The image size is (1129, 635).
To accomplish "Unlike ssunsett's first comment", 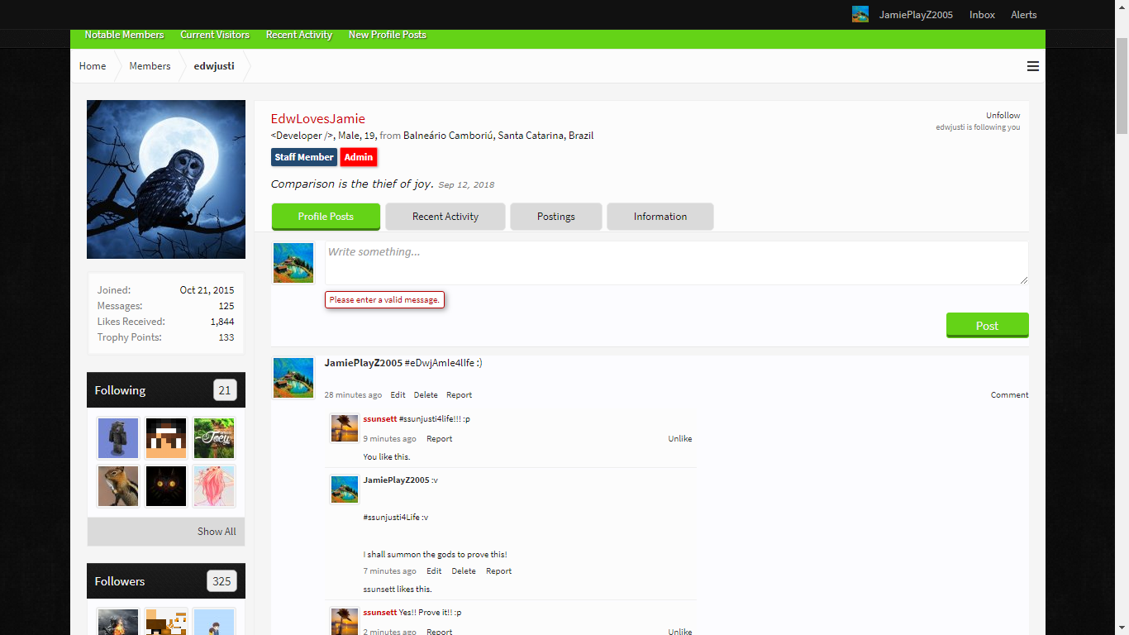I will pyautogui.click(x=680, y=438).
